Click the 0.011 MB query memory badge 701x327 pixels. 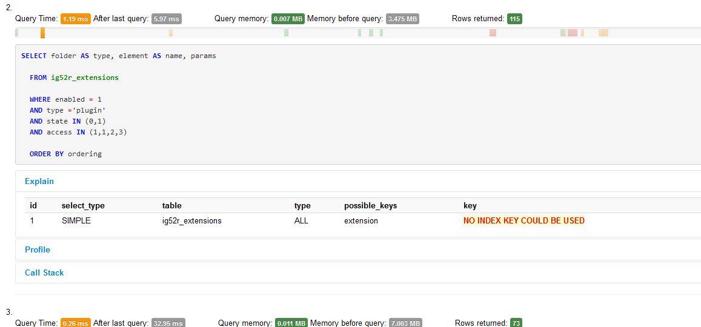point(291,323)
